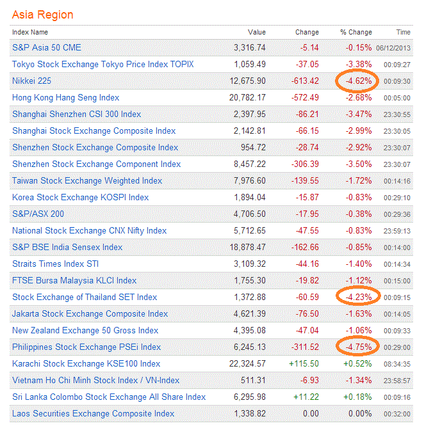
Task: Click Straits Times Index STI
Action: pyautogui.click(x=55, y=264)
